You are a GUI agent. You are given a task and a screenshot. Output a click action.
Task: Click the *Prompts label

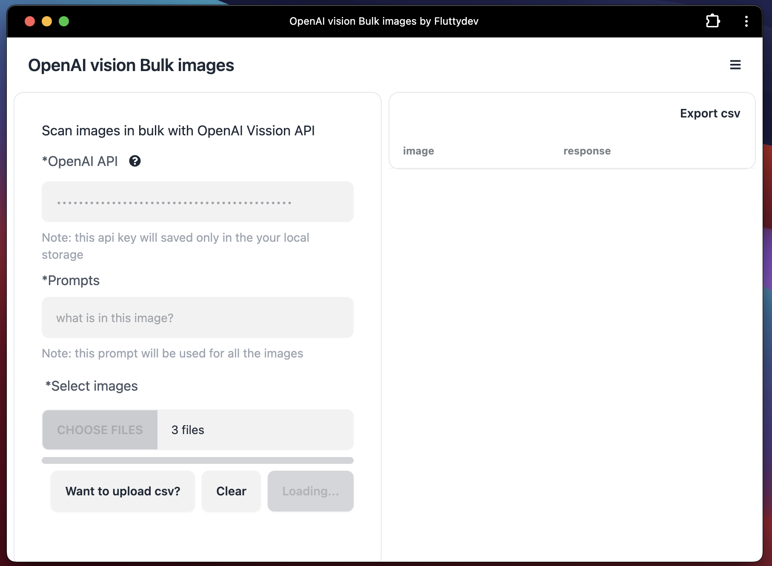pos(71,280)
